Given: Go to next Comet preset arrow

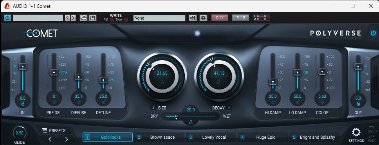Looking at the screenshot, I should point(67,139).
